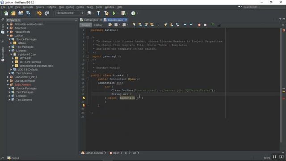
Task: Expand the AirlineReservationSystem project node
Action: [8, 24]
